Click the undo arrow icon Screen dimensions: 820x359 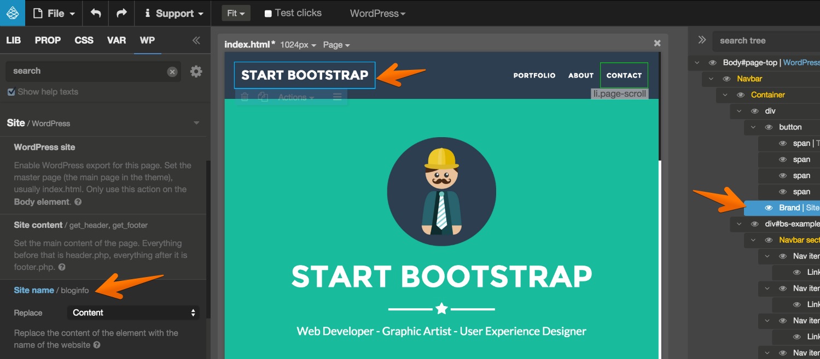point(96,13)
